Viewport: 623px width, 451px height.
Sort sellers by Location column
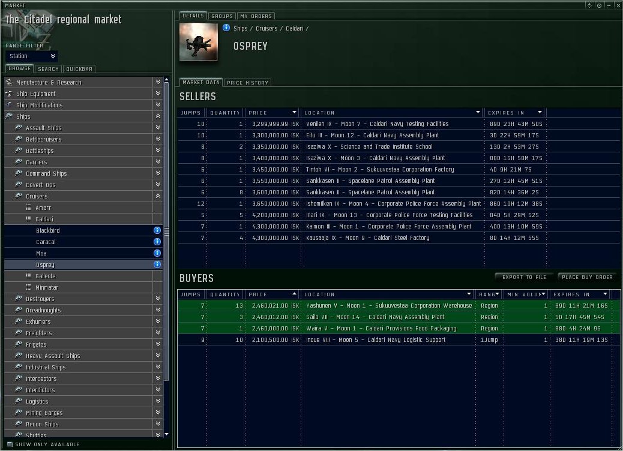coord(391,113)
